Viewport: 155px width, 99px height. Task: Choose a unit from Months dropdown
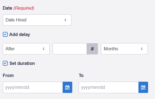(124, 49)
